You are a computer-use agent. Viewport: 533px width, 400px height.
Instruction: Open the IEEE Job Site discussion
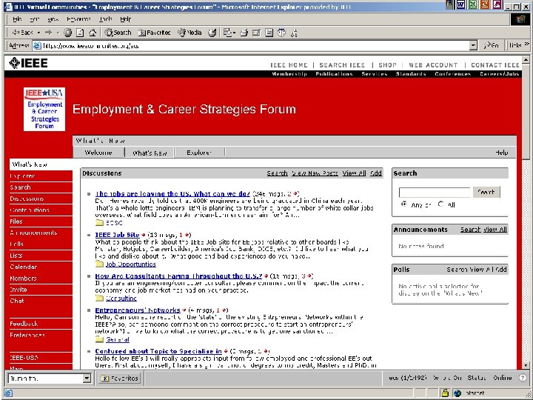117,235
